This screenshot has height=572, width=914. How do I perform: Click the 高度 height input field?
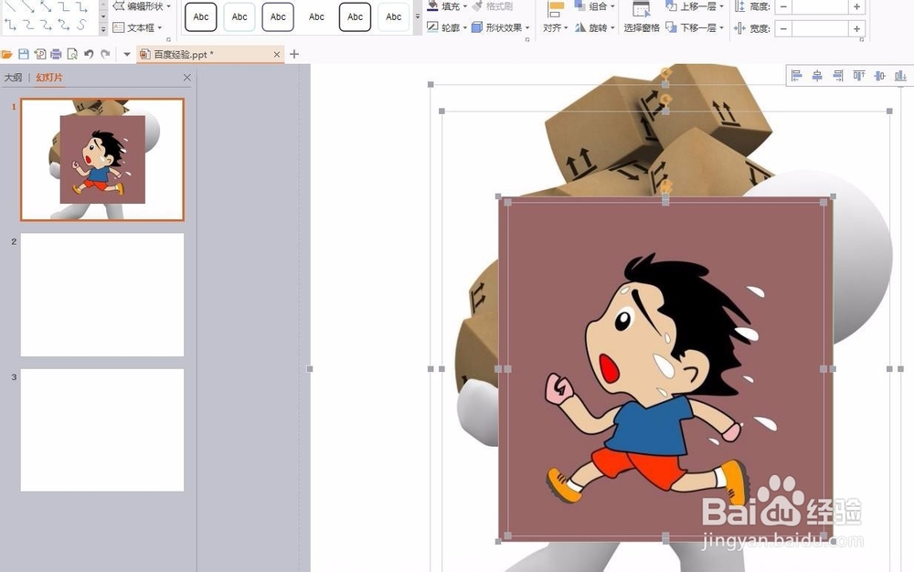(820, 7)
